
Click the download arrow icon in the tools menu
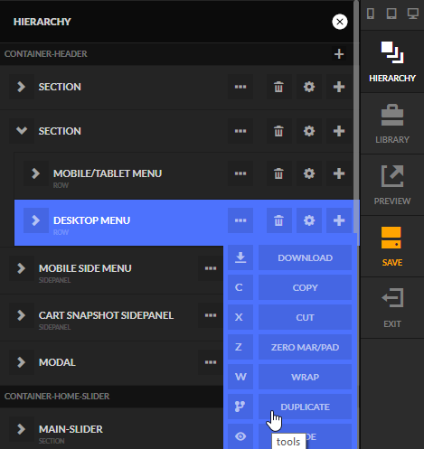pyautogui.click(x=240, y=257)
